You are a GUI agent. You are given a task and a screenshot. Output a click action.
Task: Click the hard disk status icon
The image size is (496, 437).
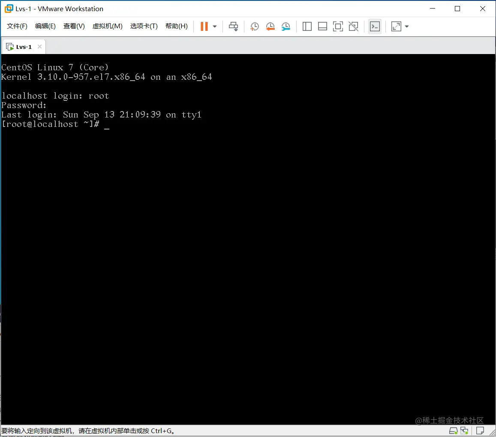click(x=453, y=431)
